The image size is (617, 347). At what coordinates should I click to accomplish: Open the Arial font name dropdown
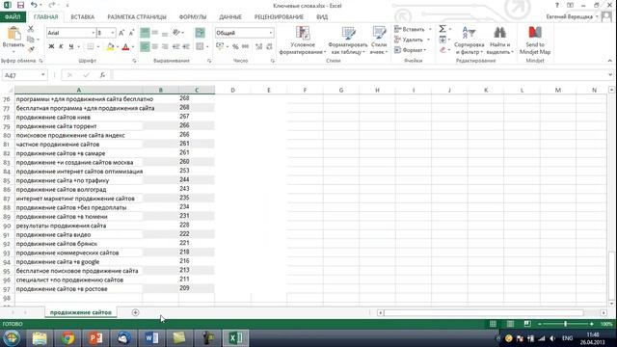[94, 33]
